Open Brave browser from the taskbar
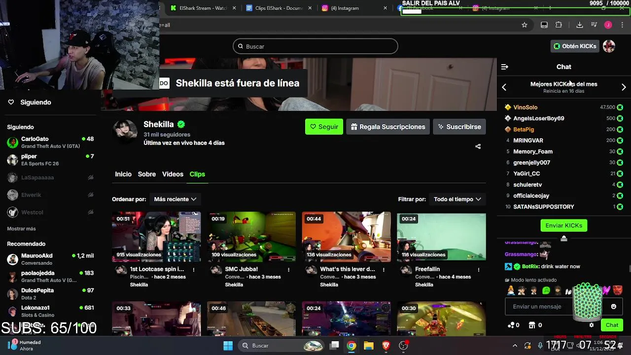 (x=386, y=346)
